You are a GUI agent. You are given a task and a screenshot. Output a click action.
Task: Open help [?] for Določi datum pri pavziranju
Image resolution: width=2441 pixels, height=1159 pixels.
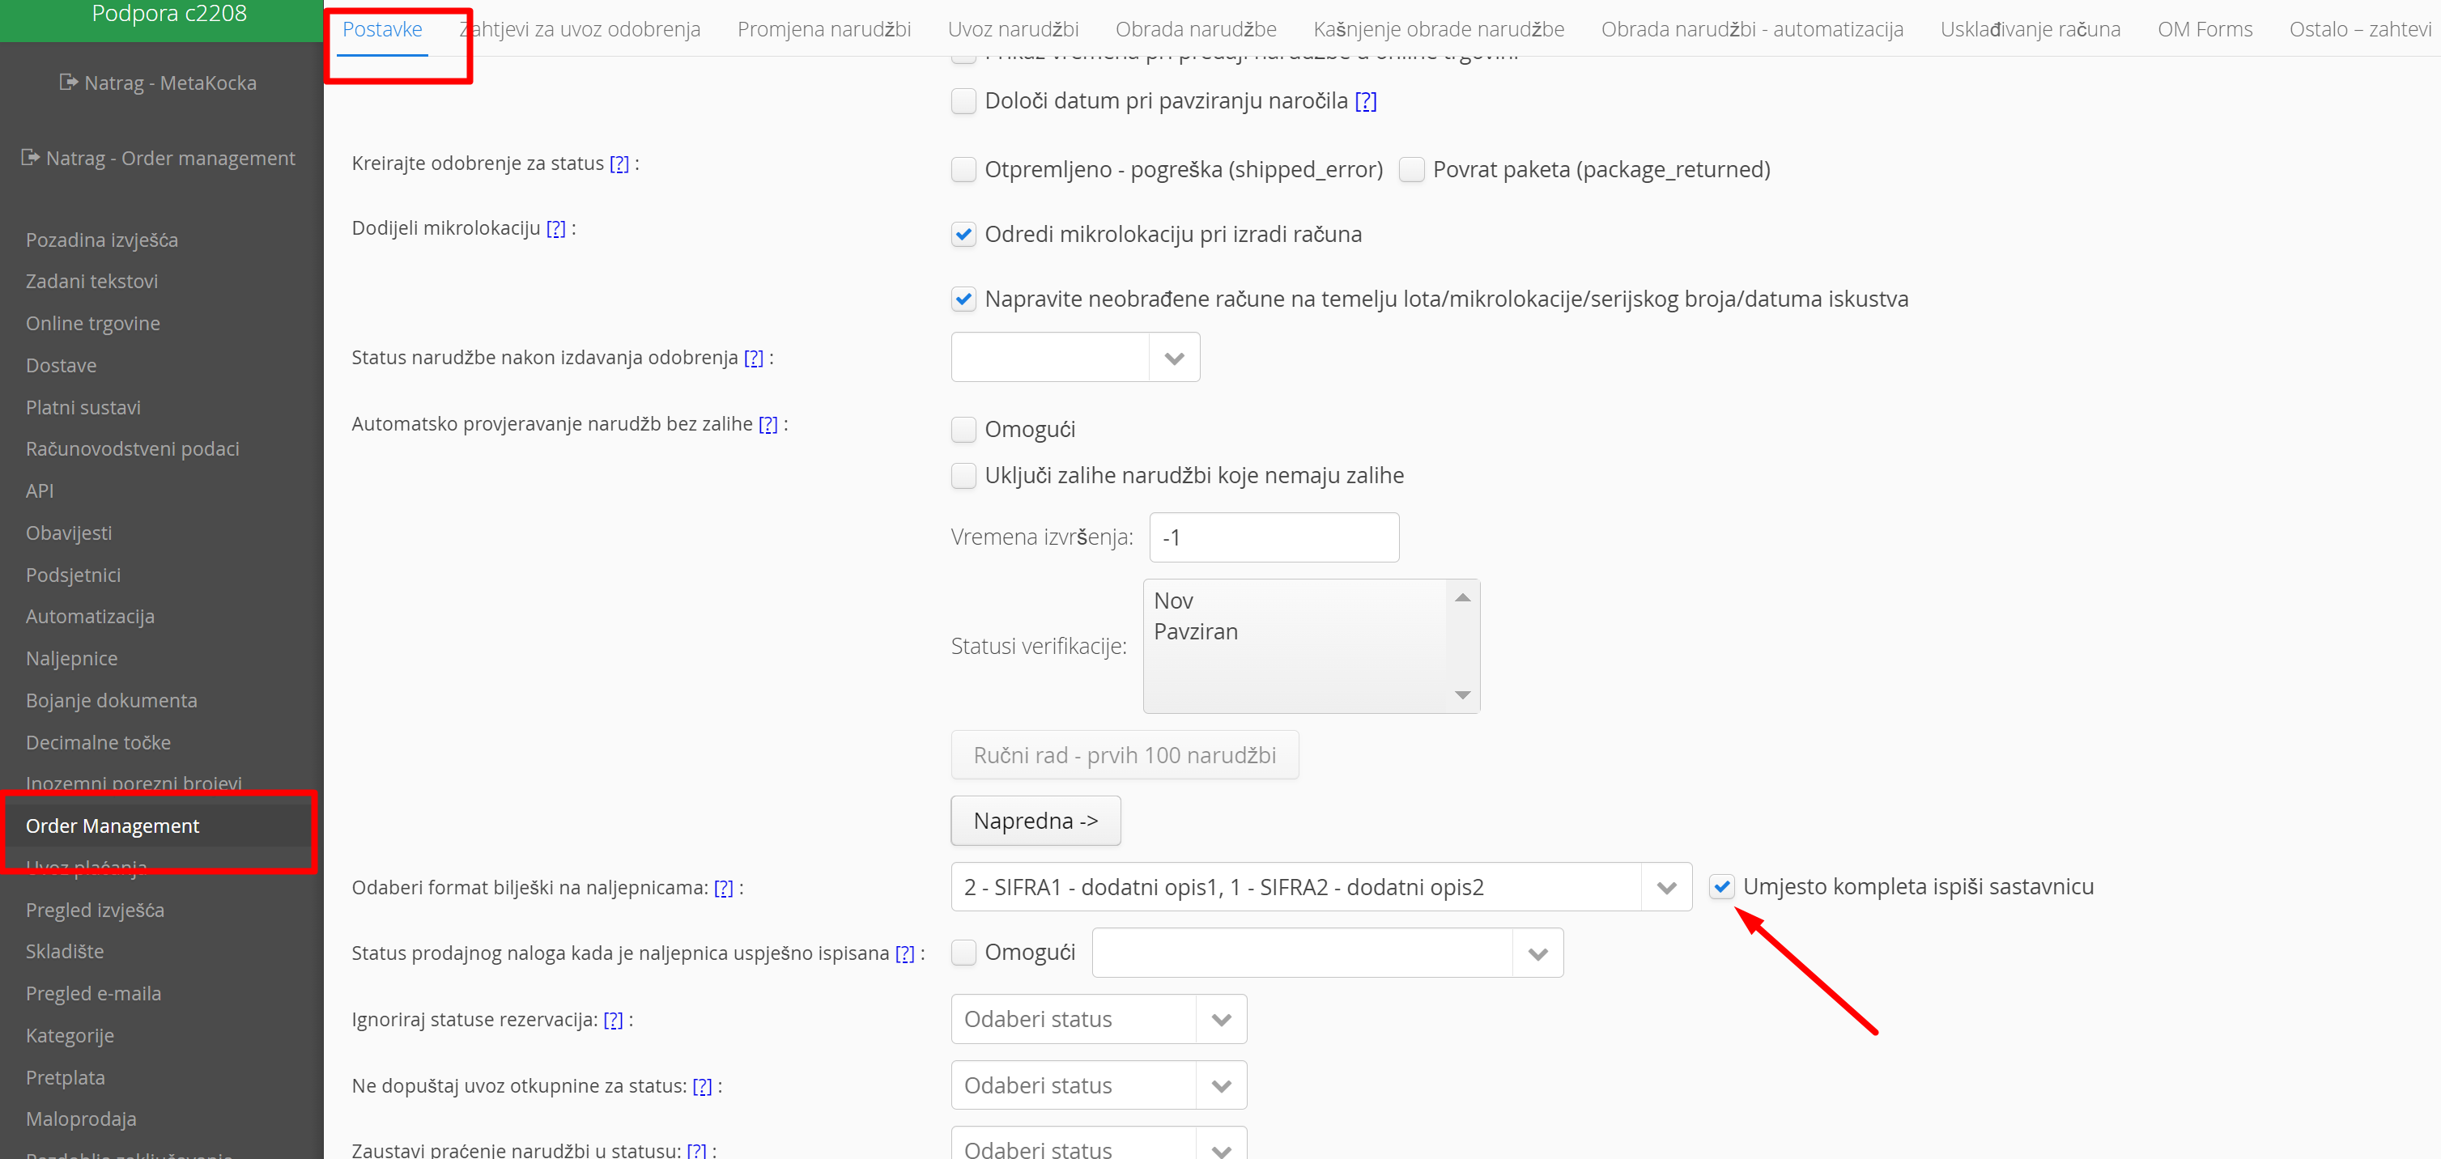[1366, 101]
